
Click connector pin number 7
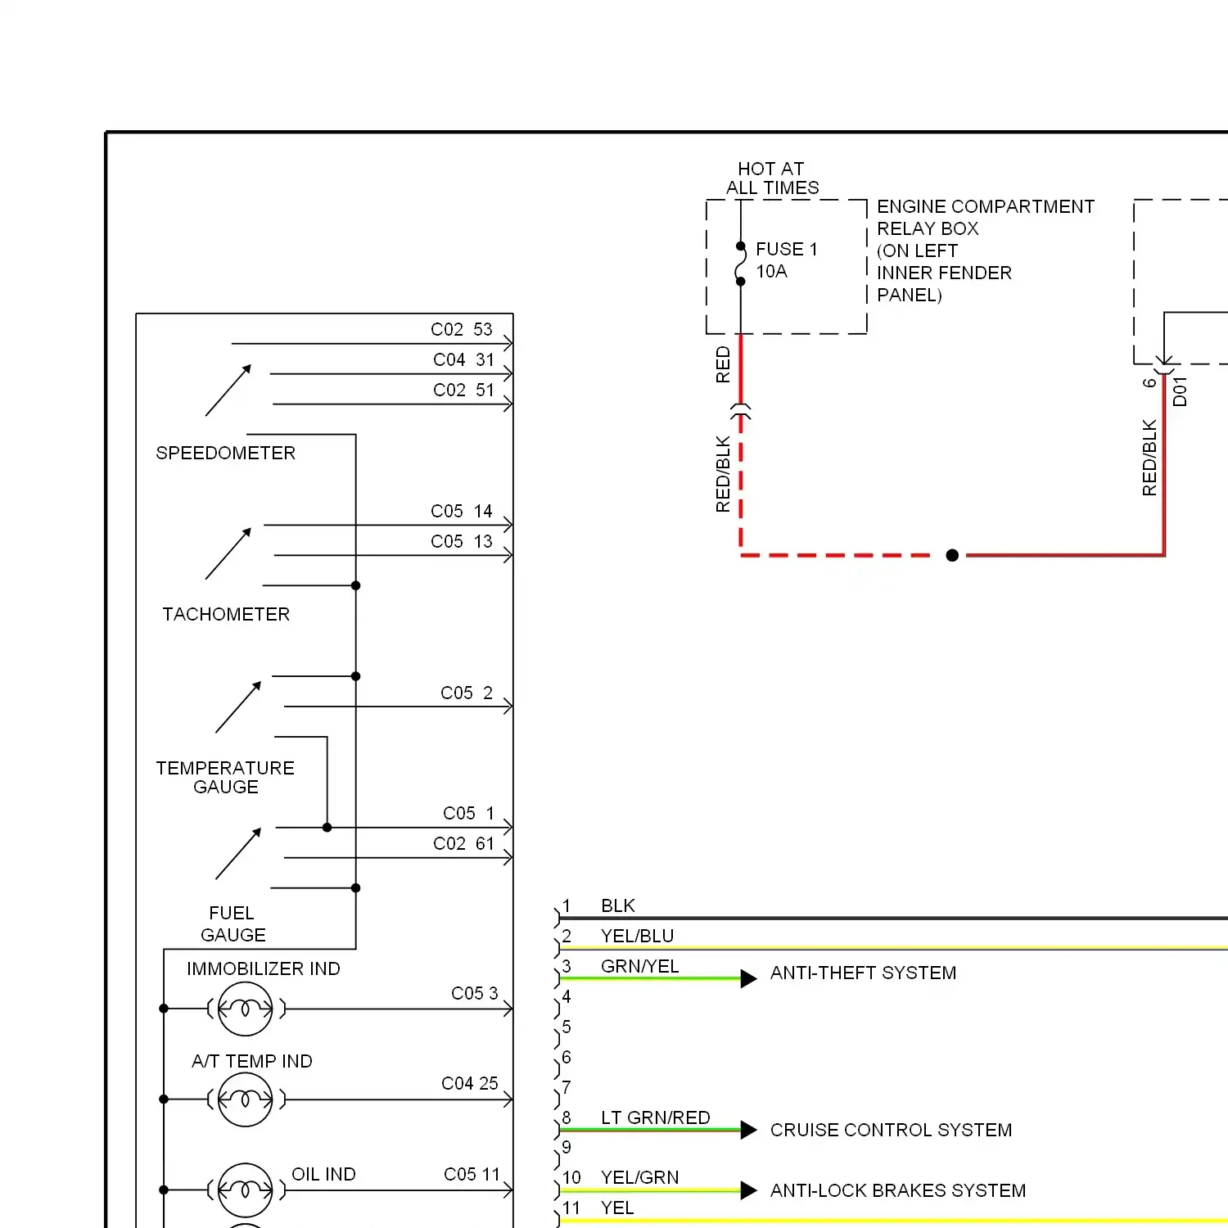567,1087
